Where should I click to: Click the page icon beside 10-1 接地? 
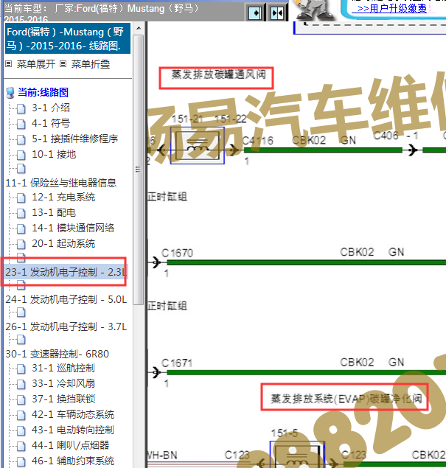pyautogui.click(x=21, y=156)
